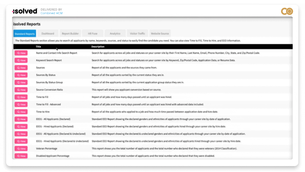The image size is (305, 172).
Task: View EEO1 - Hired Applicants (Declared) report
Action: click(x=21, y=126)
